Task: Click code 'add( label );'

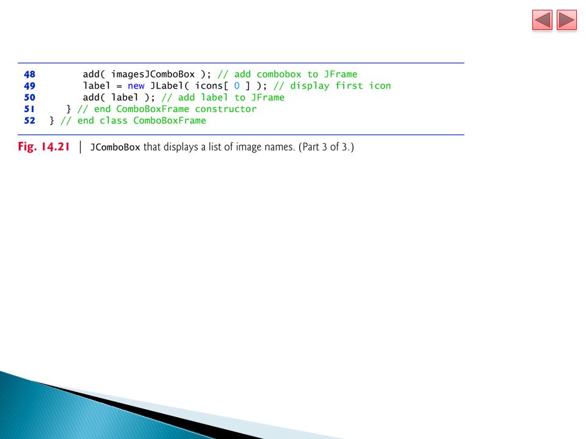Action: pyautogui.click(x=119, y=98)
